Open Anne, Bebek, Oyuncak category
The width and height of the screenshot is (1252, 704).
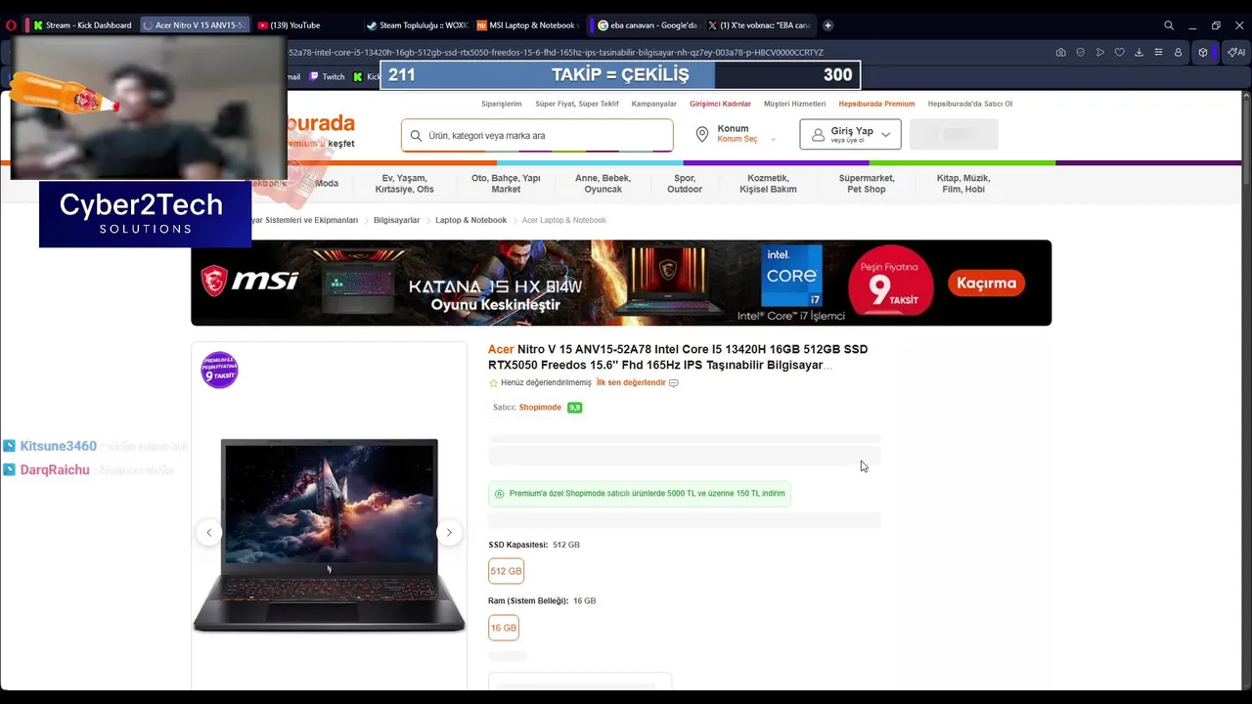pos(604,184)
